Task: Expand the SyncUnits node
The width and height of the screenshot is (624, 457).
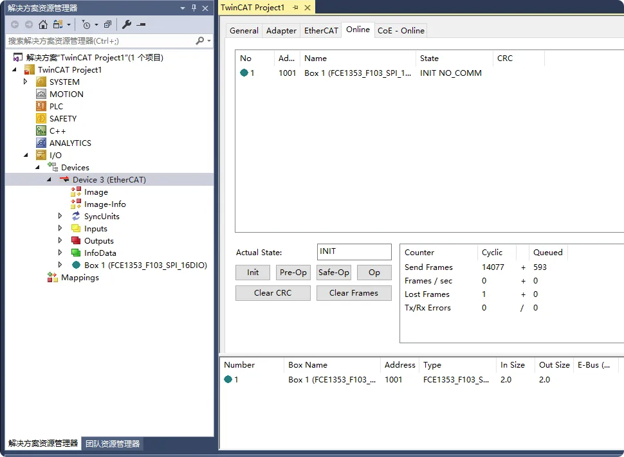Action: coord(60,216)
